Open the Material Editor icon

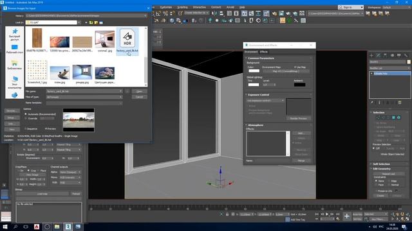click(266, 13)
